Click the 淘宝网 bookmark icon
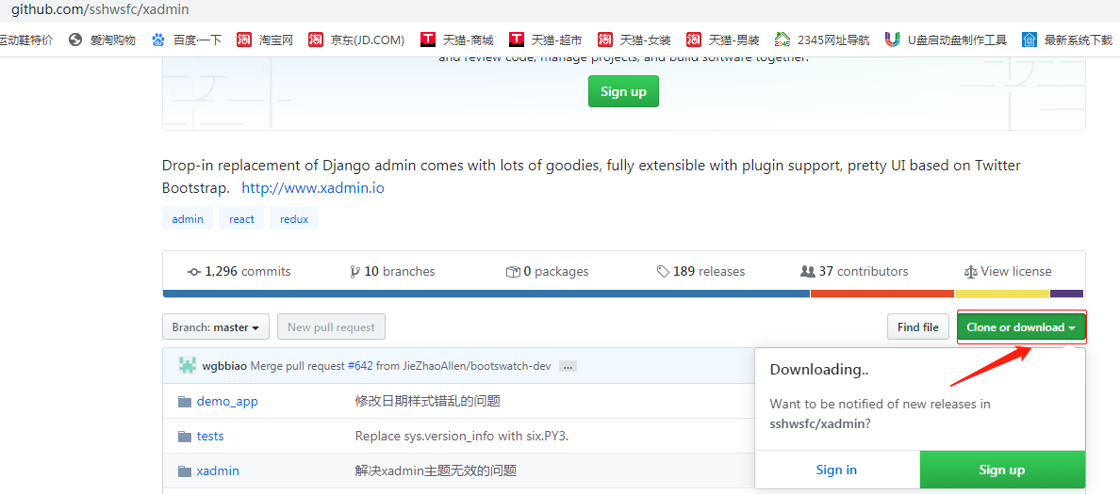The width and height of the screenshot is (1120, 494). coord(244,40)
